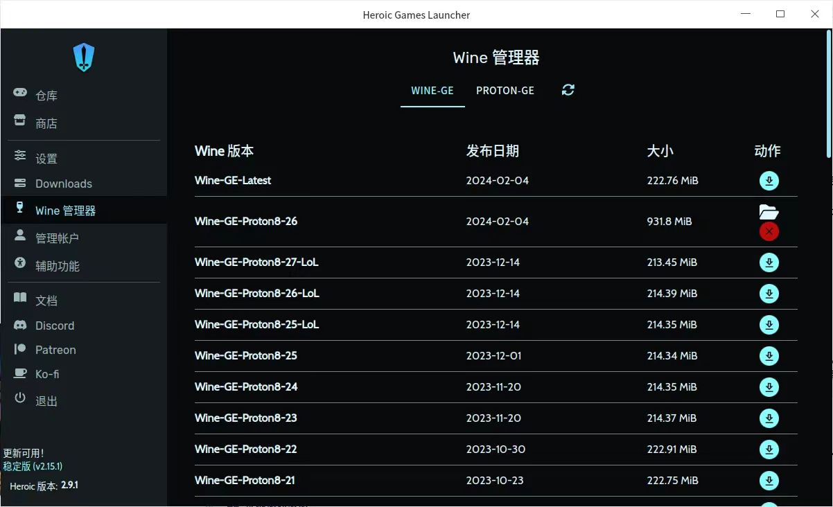
Task: Click the Wine 管理器 page title
Action: coord(496,57)
